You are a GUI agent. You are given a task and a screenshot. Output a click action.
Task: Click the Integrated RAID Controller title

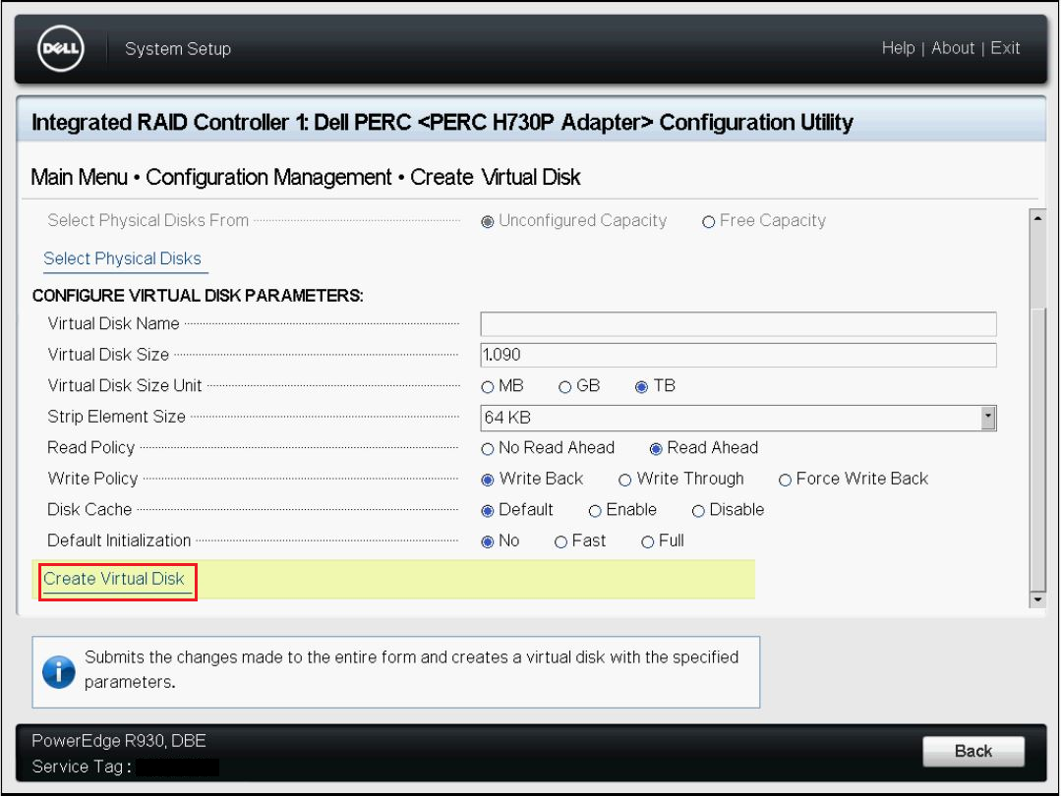tap(442, 123)
